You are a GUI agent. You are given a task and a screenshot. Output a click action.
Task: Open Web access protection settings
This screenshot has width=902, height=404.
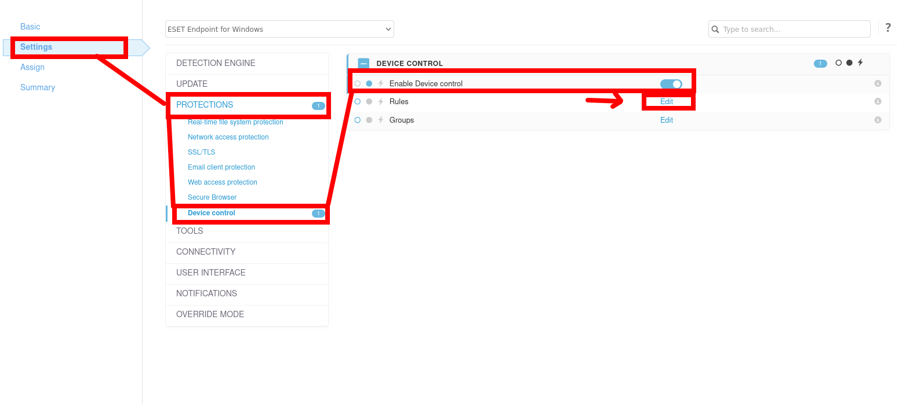pyautogui.click(x=223, y=182)
